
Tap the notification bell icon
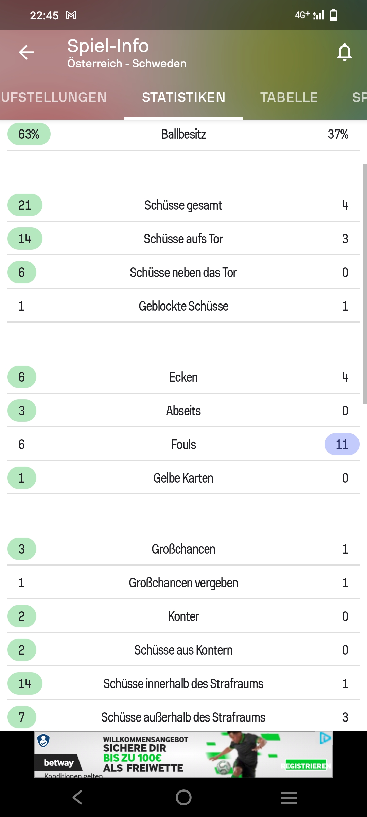point(344,52)
